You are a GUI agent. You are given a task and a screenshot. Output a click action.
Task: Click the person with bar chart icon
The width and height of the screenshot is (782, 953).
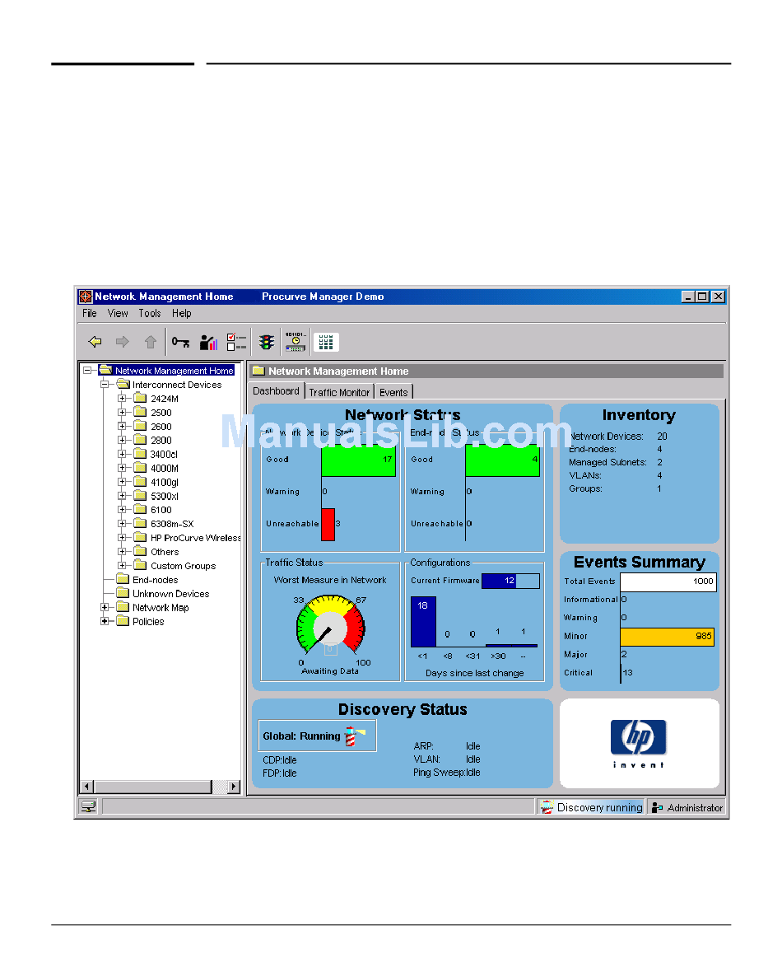coord(208,342)
